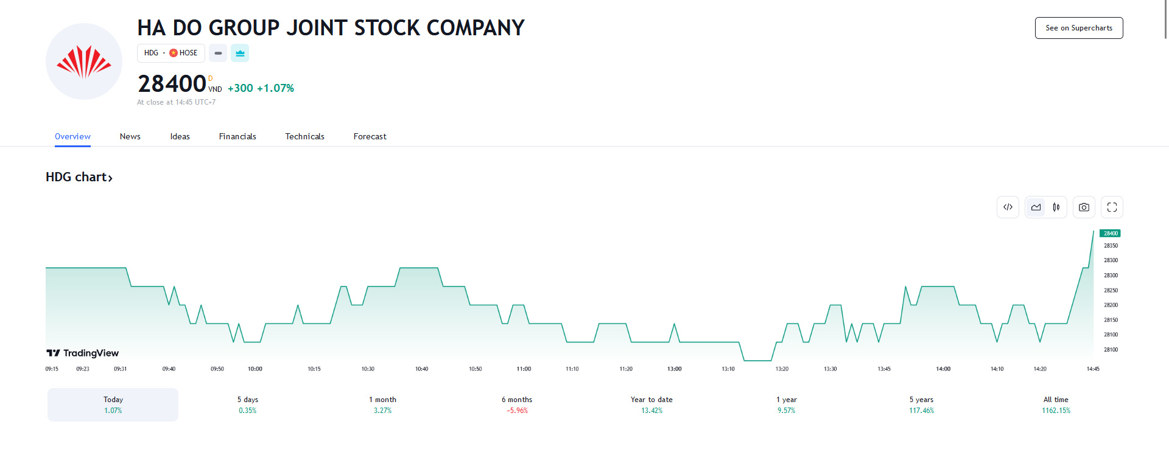
Task: Click the TradingView logo on chart
Action: click(83, 353)
